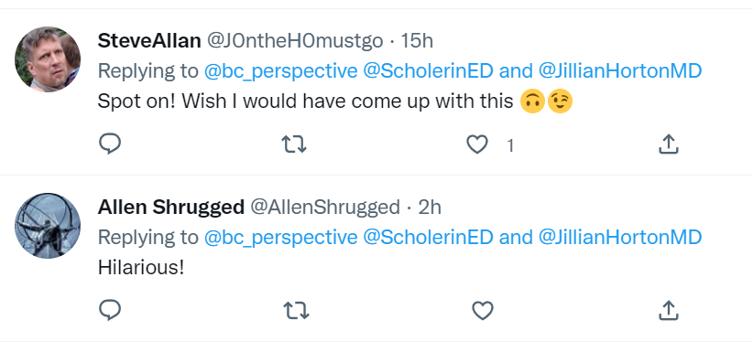The image size is (753, 352).
Task: Reply to Allen Shrugged's Hilarious tweet
Action: [110, 310]
